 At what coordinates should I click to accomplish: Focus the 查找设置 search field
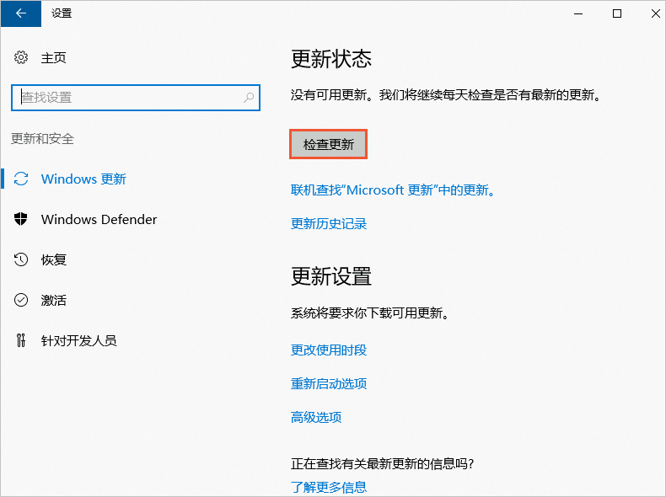click(136, 98)
